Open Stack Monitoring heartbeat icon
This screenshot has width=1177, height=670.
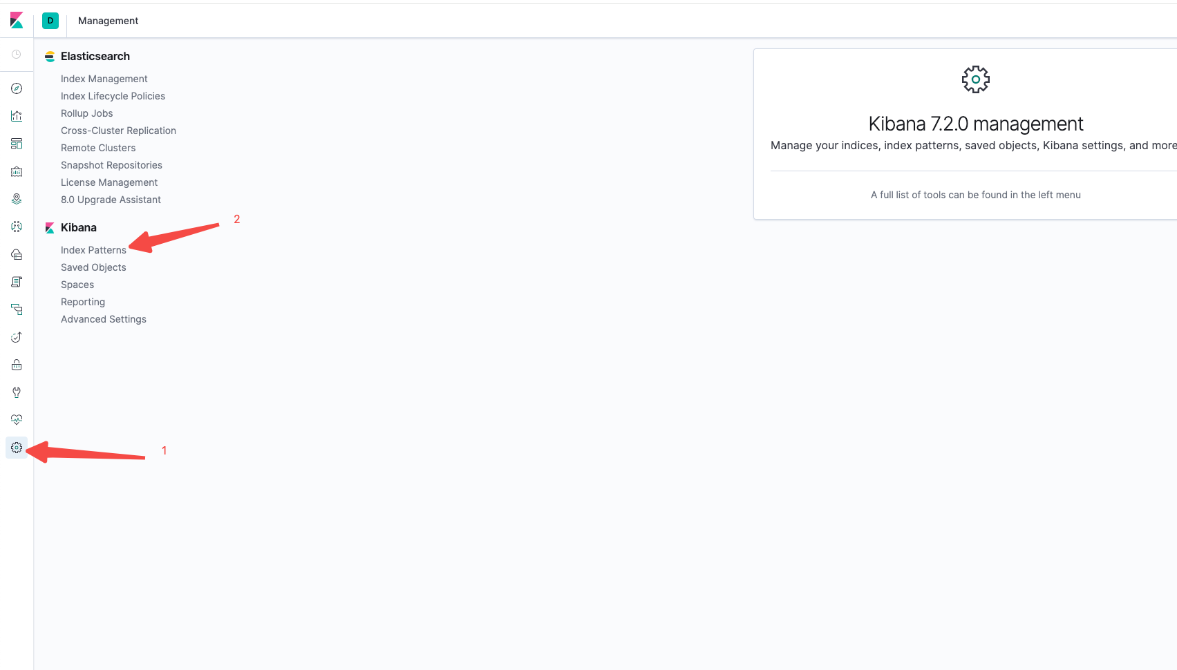17,420
